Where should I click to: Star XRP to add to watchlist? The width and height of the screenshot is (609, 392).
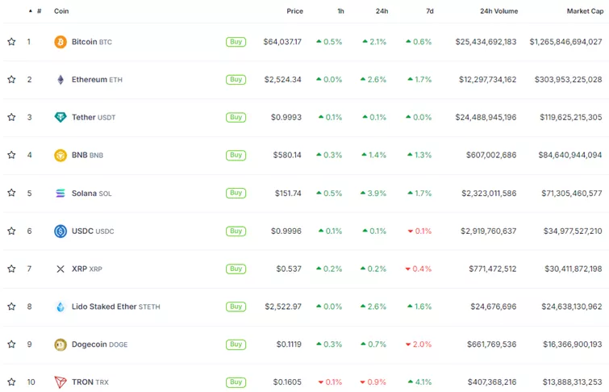pyautogui.click(x=11, y=269)
